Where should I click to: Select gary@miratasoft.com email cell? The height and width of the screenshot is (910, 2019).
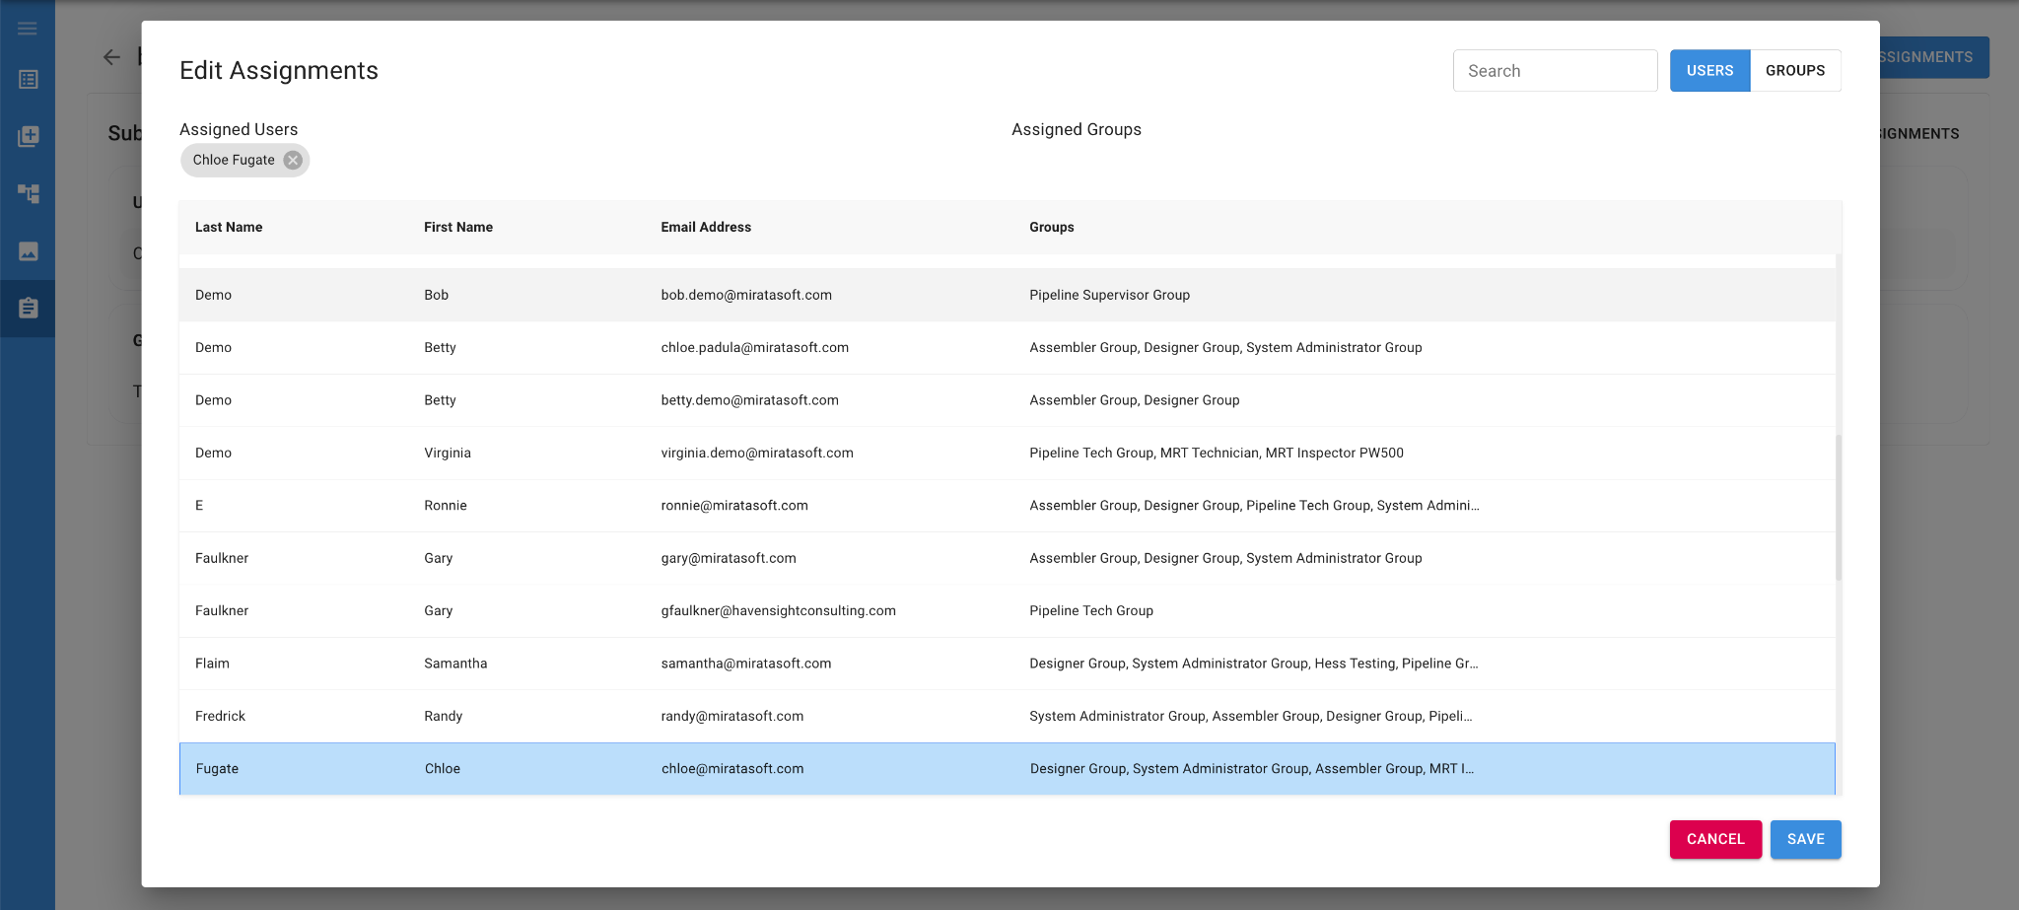click(x=729, y=558)
